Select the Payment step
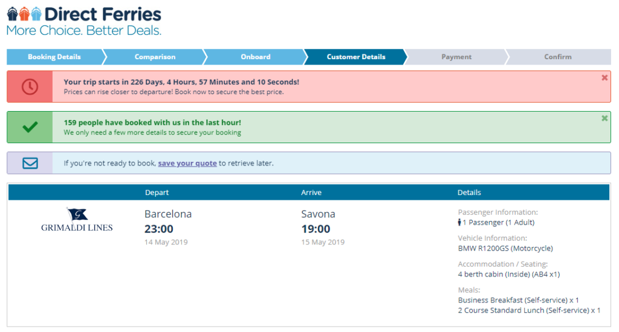This screenshot has width=619, height=332. 456,57
